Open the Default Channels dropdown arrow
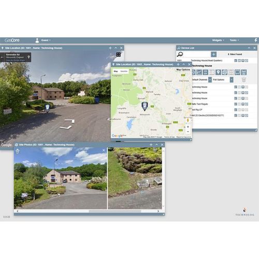259x259 pixels. click(x=210, y=80)
